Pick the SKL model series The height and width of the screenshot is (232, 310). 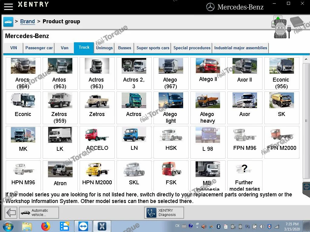(x=134, y=176)
